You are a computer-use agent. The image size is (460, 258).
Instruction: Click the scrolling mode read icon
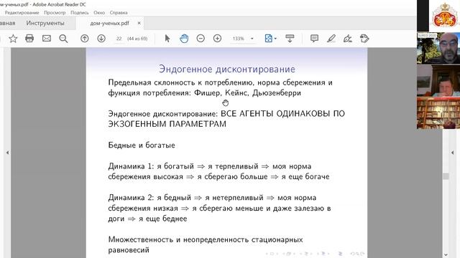pos(290,38)
